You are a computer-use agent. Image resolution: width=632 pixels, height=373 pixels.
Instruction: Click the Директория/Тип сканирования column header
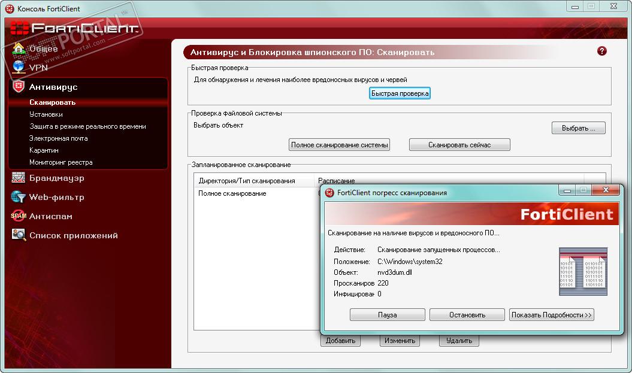point(254,181)
